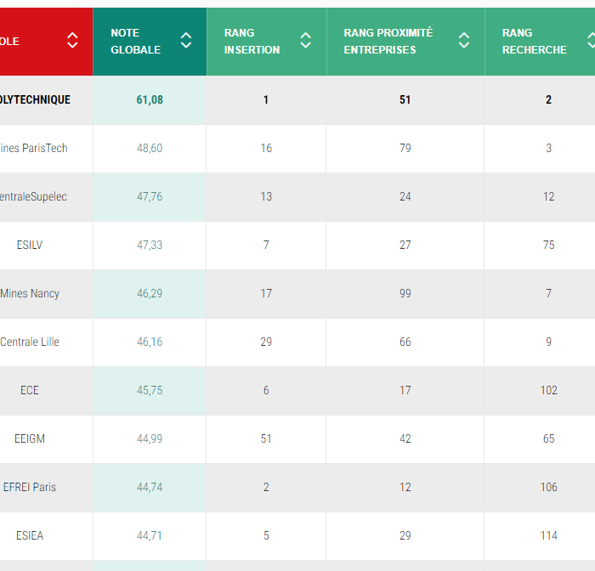Click the global score 48,60
The image size is (595, 571).
point(150,148)
